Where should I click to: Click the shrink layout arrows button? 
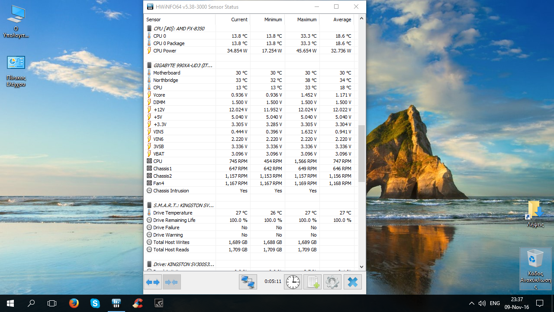tap(171, 282)
